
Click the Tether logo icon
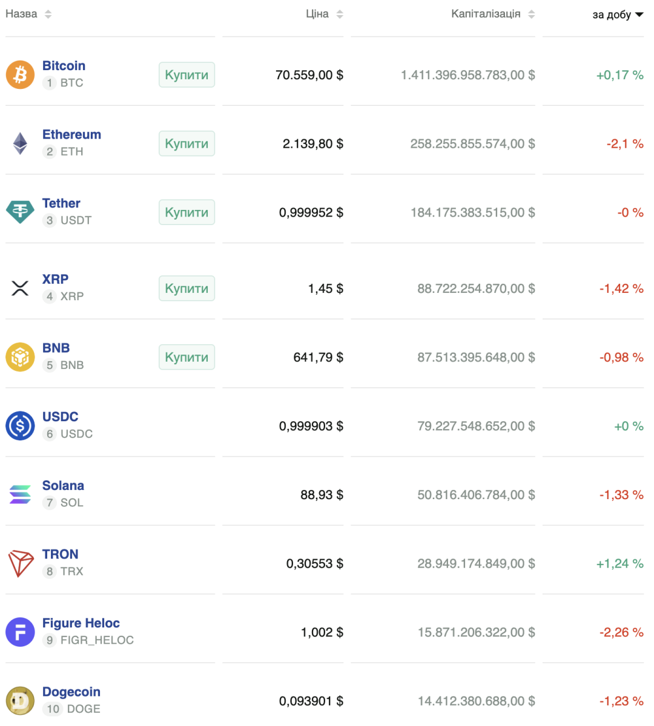click(20, 212)
